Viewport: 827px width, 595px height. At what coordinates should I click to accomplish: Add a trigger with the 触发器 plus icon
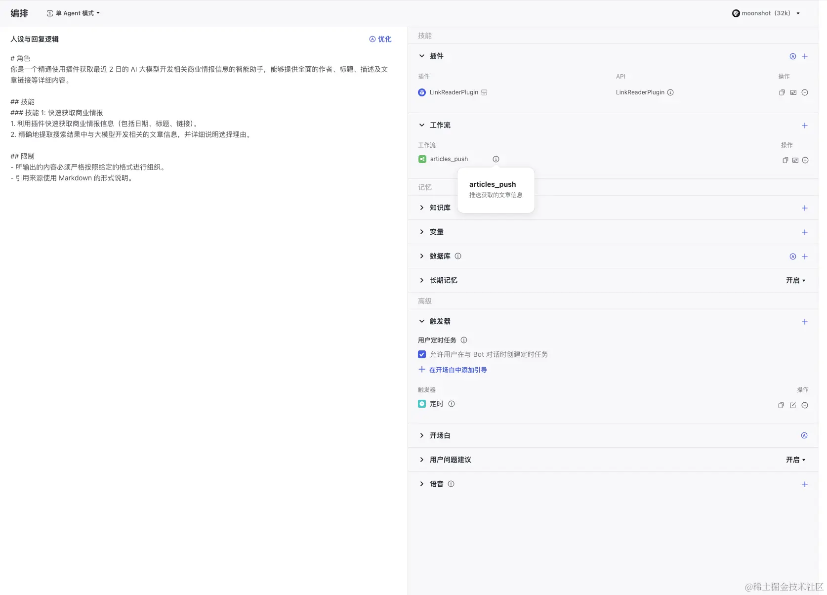(805, 322)
